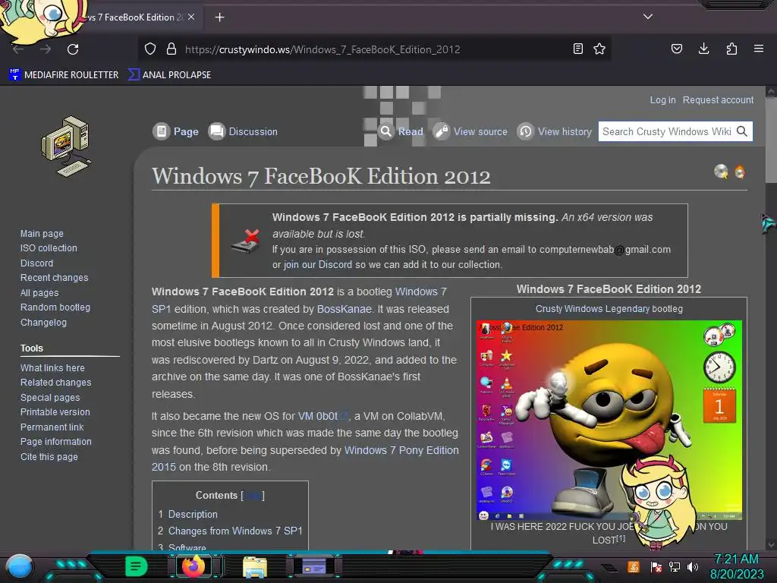Open Recent changes in sidebar
This screenshot has height=583, width=777.
[x=54, y=278]
